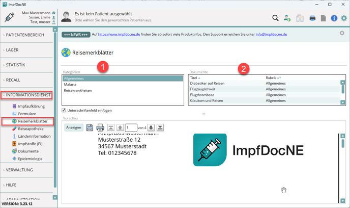The height and width of the screenshot is (208, 350).
Task: Select Flugthrombose document
Action: [265, 95]
